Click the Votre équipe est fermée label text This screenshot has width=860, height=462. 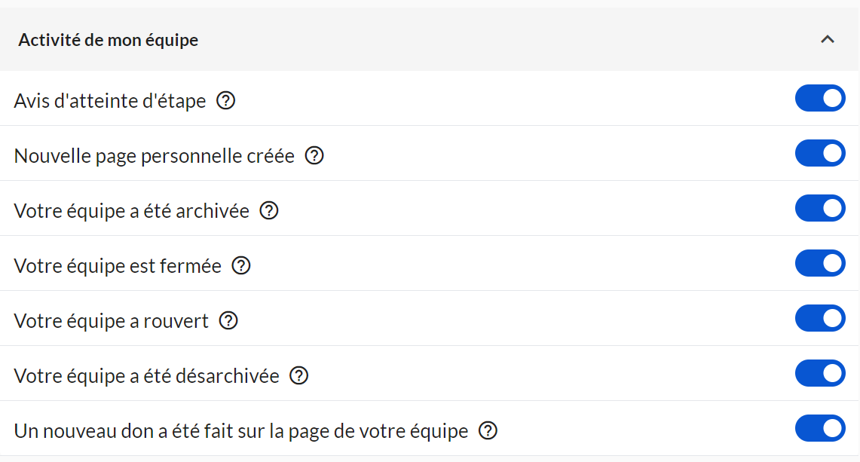pos(118,265)
